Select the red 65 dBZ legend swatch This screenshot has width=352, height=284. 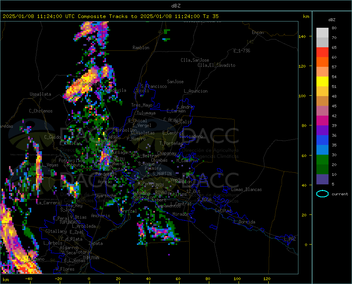(322, 52)
